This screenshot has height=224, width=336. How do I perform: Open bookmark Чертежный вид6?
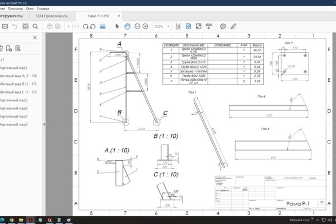[x=13, y=108]
